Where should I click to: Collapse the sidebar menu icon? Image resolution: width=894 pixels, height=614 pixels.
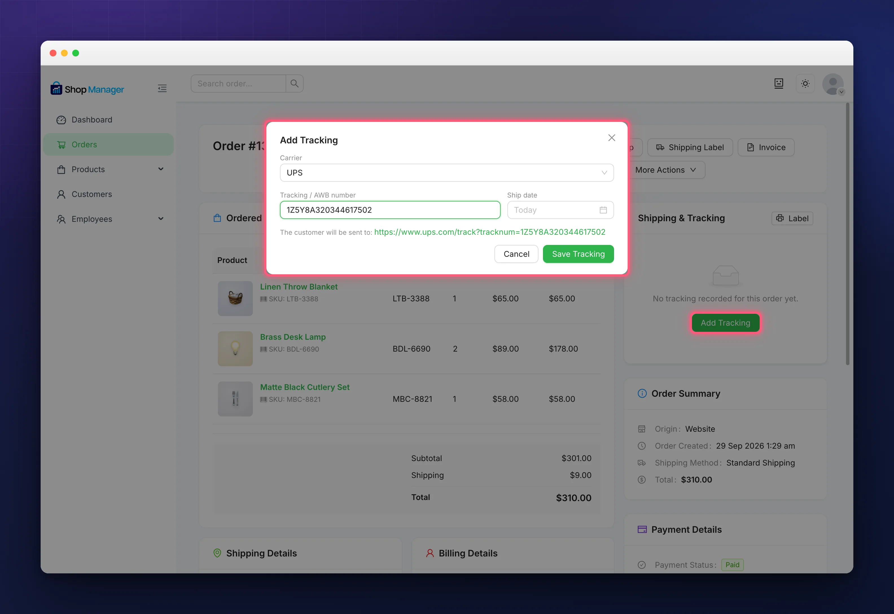coord(162,89)
